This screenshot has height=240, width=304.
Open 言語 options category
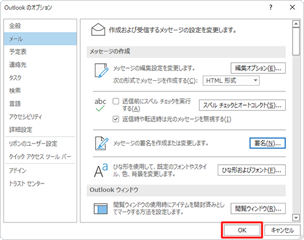coord(40,103)
